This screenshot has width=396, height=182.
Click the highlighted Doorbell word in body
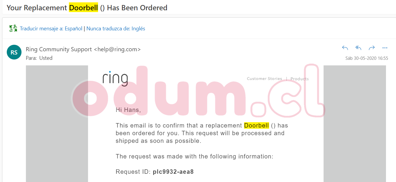pyautogui.click(x=256, y=125)
